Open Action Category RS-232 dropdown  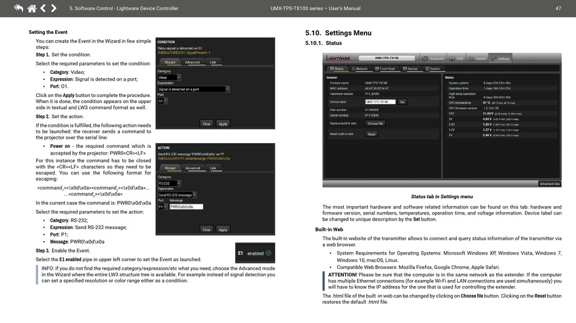pyautogui.click(x=169, y=183)
